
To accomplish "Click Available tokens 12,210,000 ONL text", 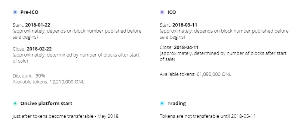I will pos(49,82).
